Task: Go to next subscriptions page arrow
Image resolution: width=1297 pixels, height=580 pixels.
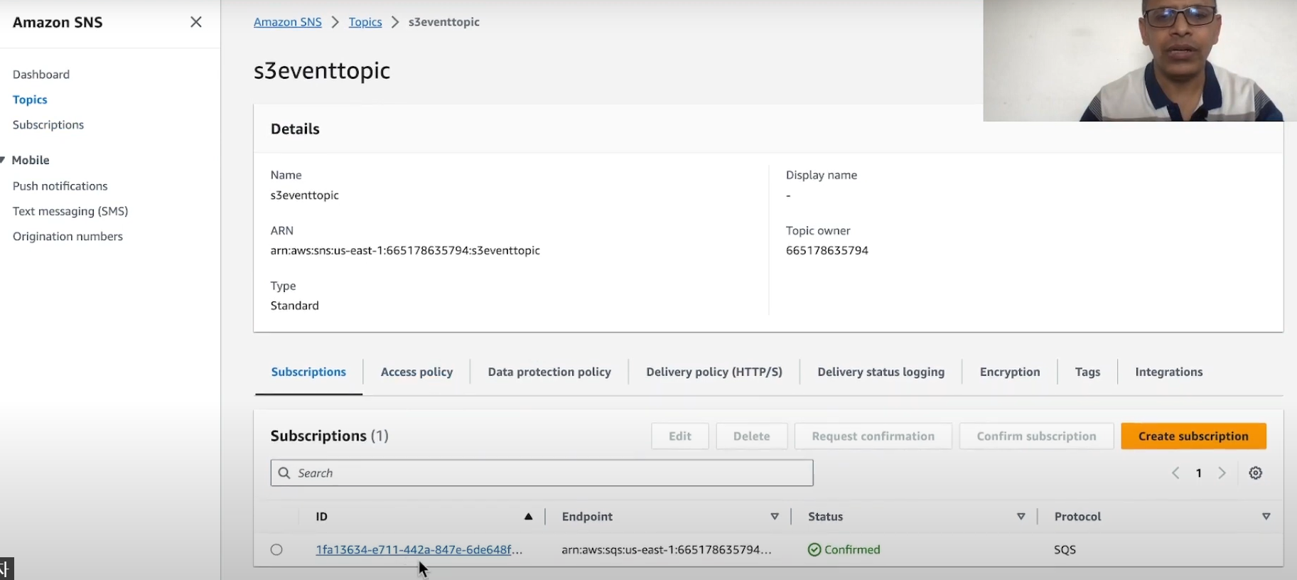Action: pyautogui.click(x=1222, y=473)
